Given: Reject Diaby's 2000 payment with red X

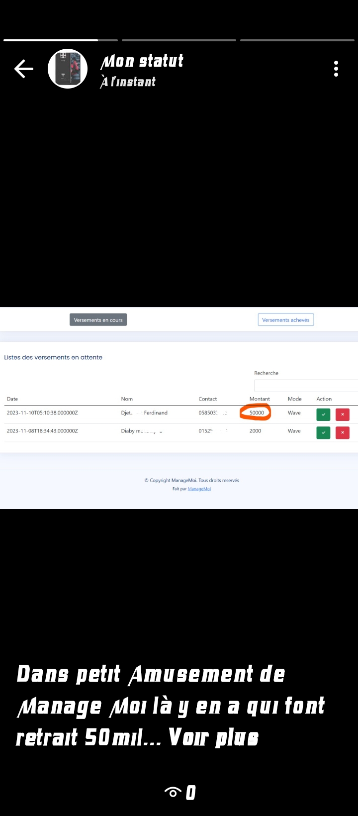Looking at the screenshot, I should (343, 433).
